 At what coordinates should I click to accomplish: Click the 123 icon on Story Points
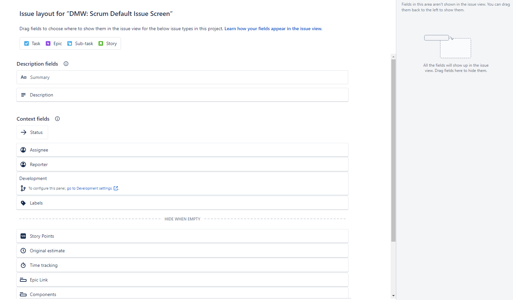click(23, 236)
